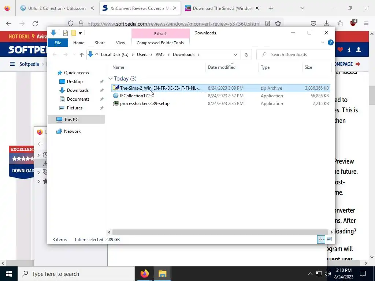Bookmark this page star icon
Viewport: 375px width, 281px height.
[x=278, y=23]
